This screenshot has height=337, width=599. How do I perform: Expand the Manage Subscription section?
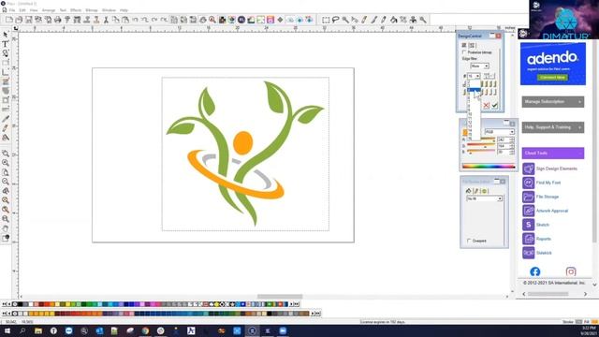[x=553, y=102]
